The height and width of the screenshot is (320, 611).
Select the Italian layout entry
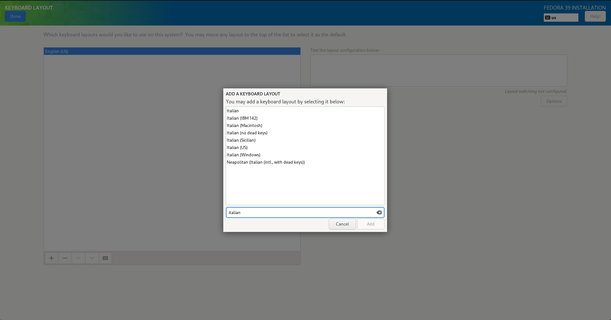coord(233,111)
